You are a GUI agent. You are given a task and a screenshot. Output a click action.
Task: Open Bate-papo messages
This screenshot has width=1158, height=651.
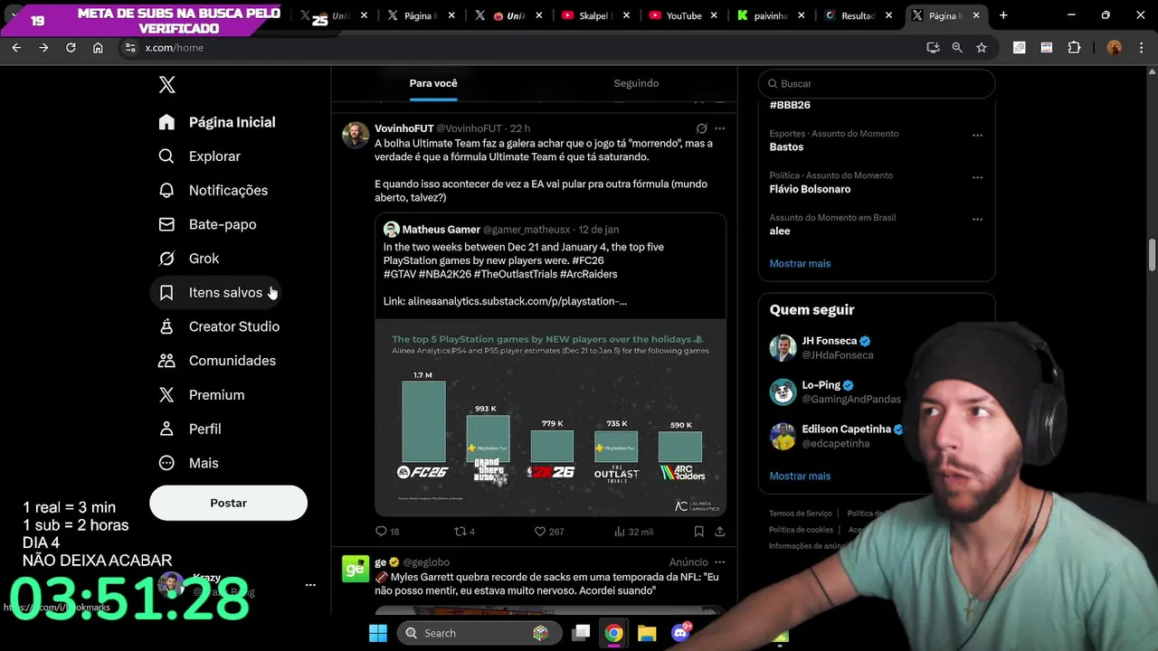click(x=208, y=224)
